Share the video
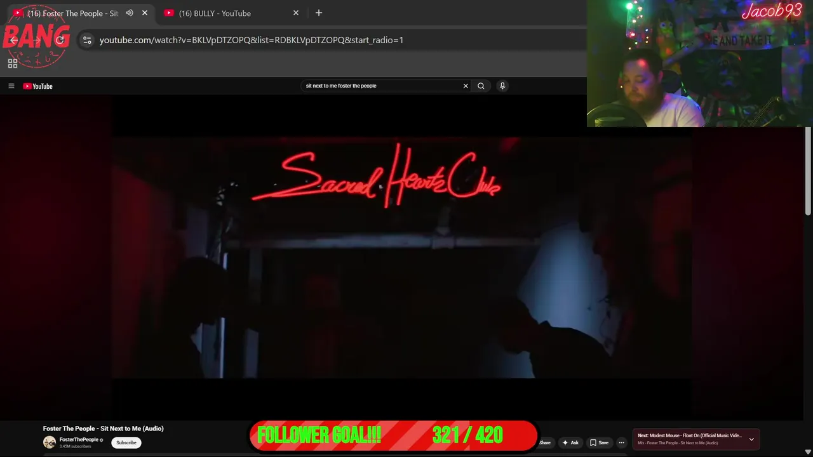 pos(545,442)
